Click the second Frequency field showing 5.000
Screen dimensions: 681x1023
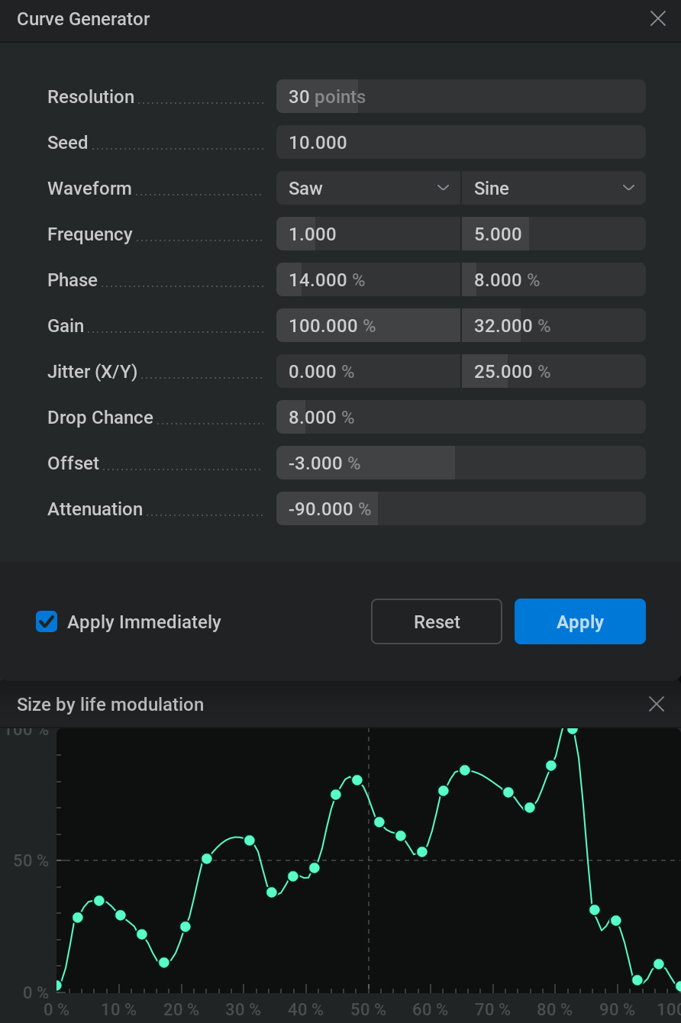(554, 234)
